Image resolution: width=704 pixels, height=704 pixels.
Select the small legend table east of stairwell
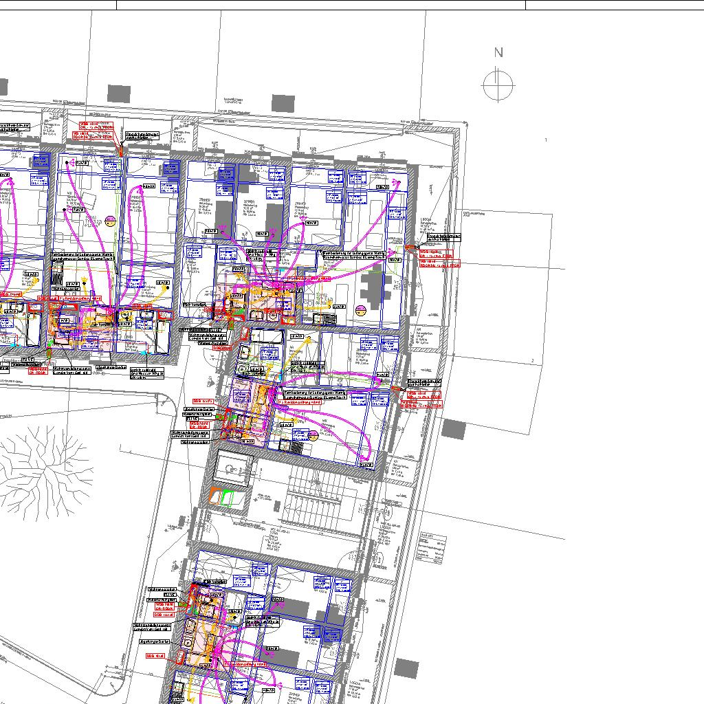pyautogui.click(x=432, y=547)
